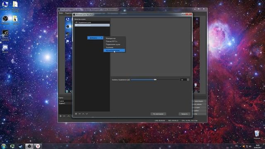
Task: Choose VST 2.x Plugin from the filter menu
Action: [x=114, y=41]
